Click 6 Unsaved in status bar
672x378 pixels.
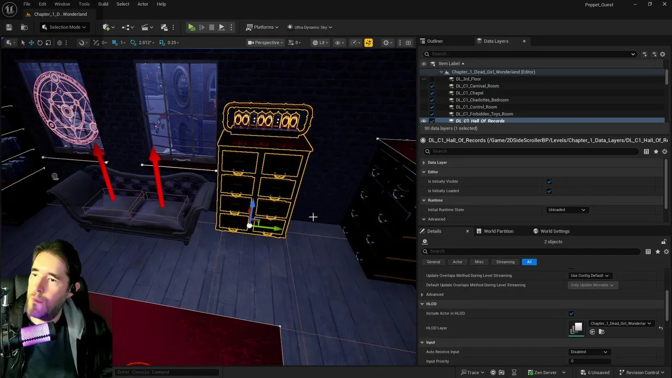(x=595, y=373)
